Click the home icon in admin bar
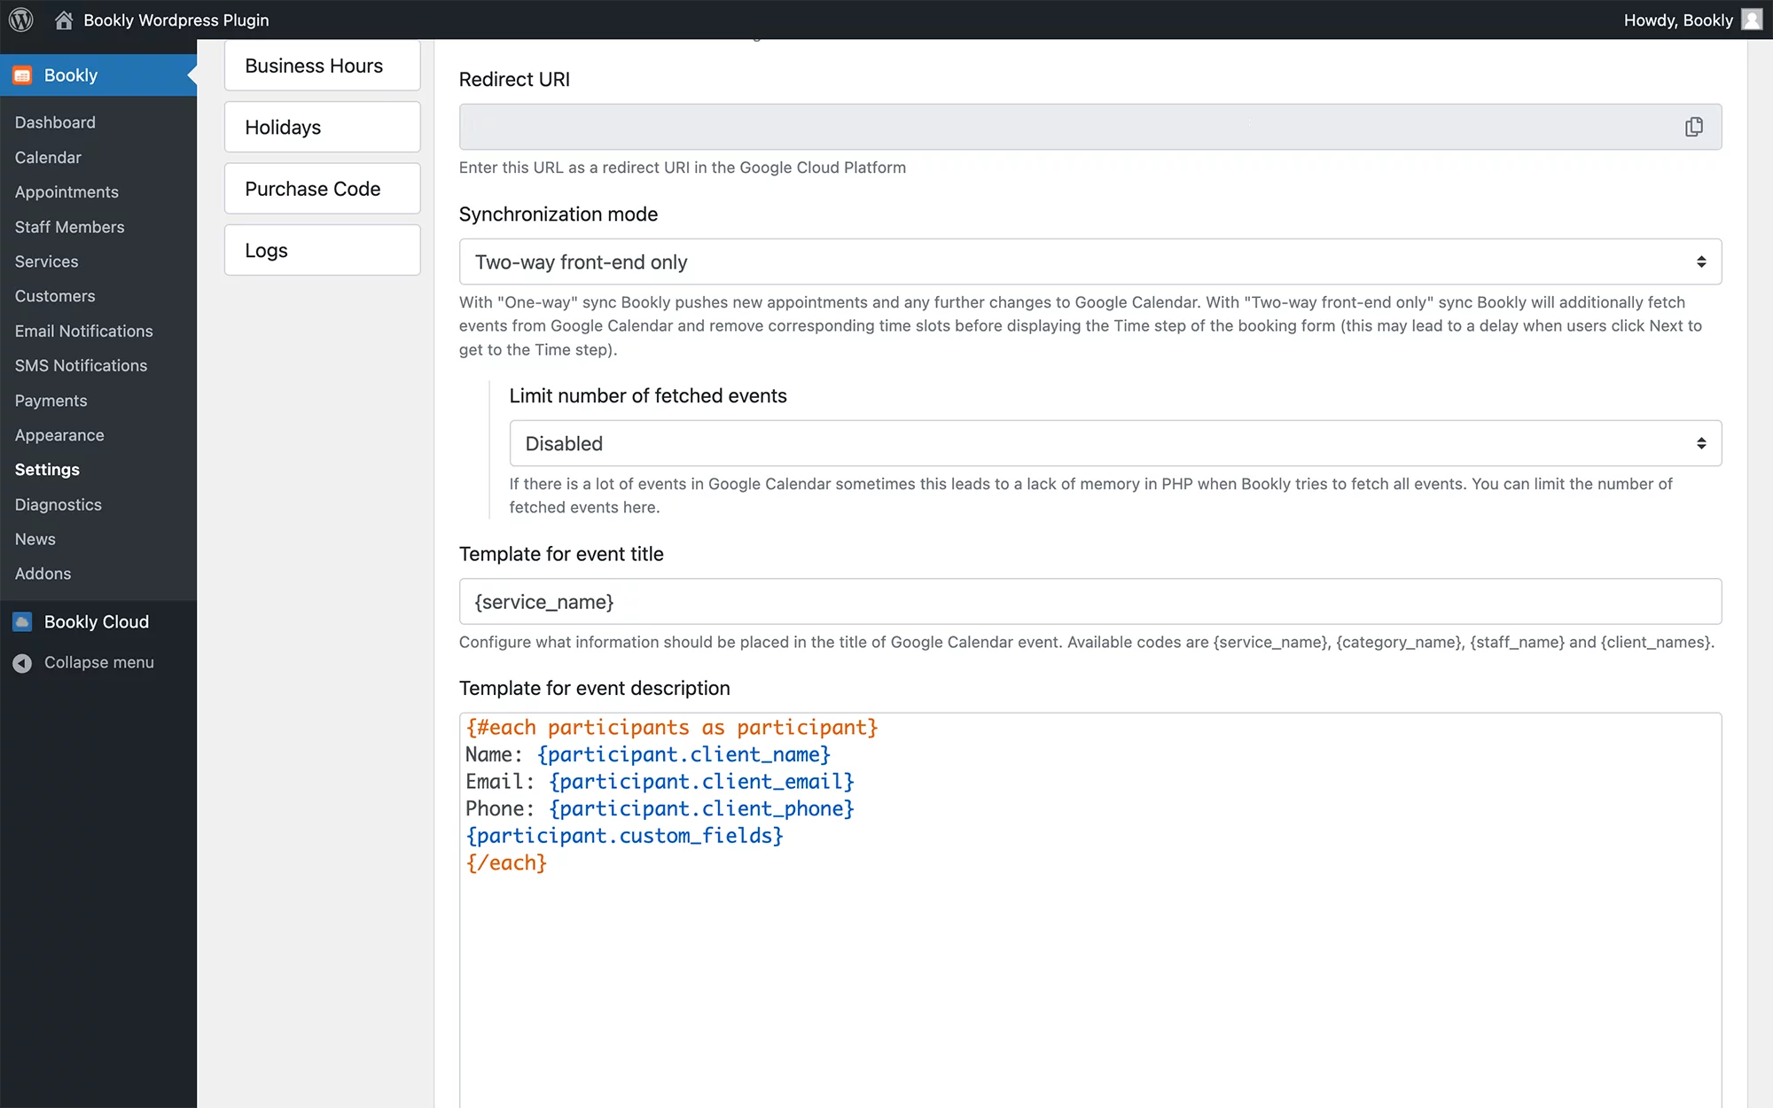Viewport: 1773px width, 1108px height. click(x=64, y=20)
